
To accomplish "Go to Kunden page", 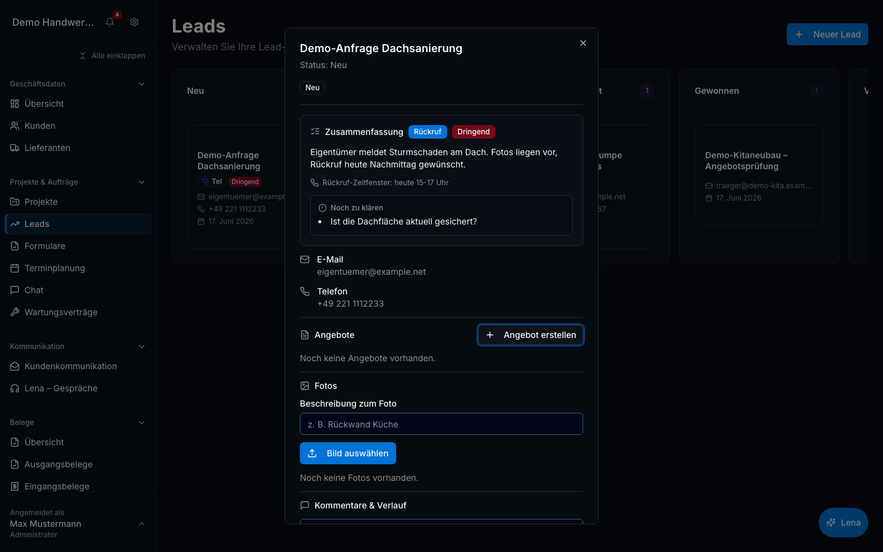I will (78, 126).
